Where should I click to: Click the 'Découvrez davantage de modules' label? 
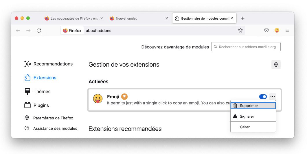click(175, 47)
